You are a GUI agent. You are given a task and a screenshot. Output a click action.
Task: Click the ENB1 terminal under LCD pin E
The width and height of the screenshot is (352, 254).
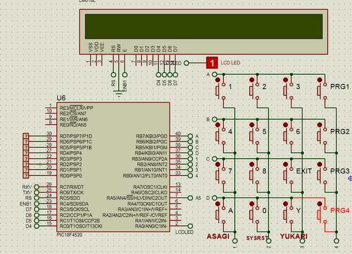click(125, 75)
